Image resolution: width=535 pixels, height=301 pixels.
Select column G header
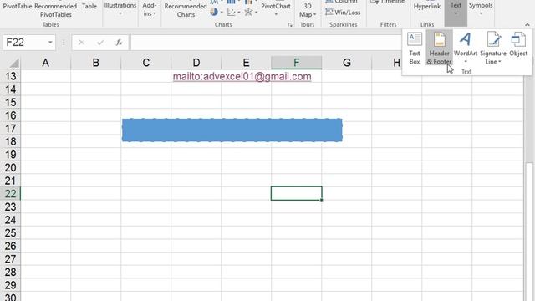pyautogui.click(x=346, y=63)
